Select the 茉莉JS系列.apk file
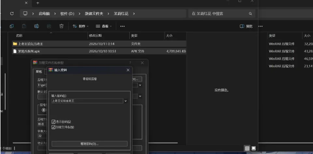The height and width of the screenshot is (154, 313). tap(99, 51)
